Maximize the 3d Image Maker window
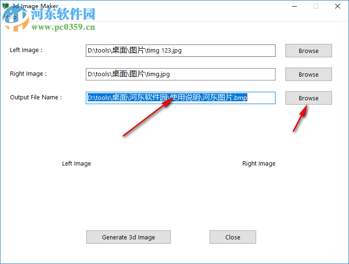Viewport: 349px width, 264px height. (316, 6)
